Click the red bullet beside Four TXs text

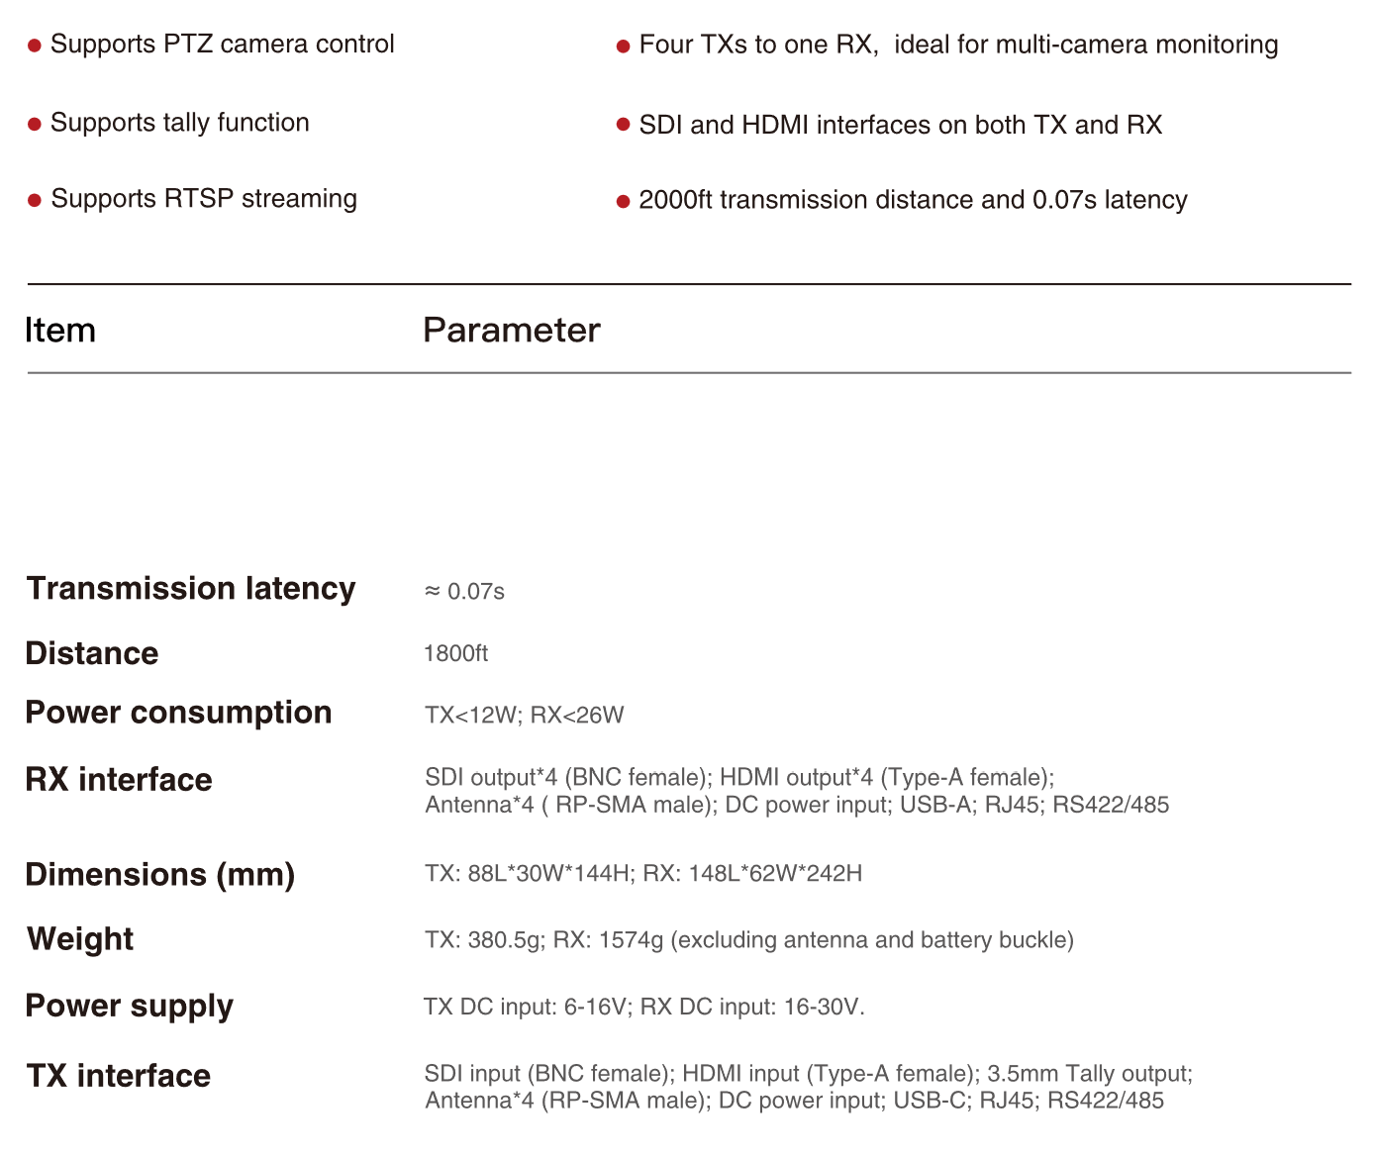[624, 47]
